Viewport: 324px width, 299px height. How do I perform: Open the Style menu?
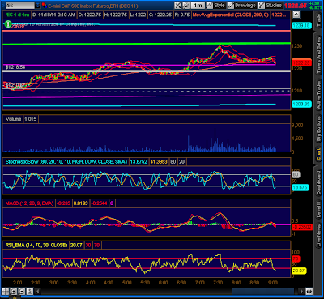[x=216, y=6]
